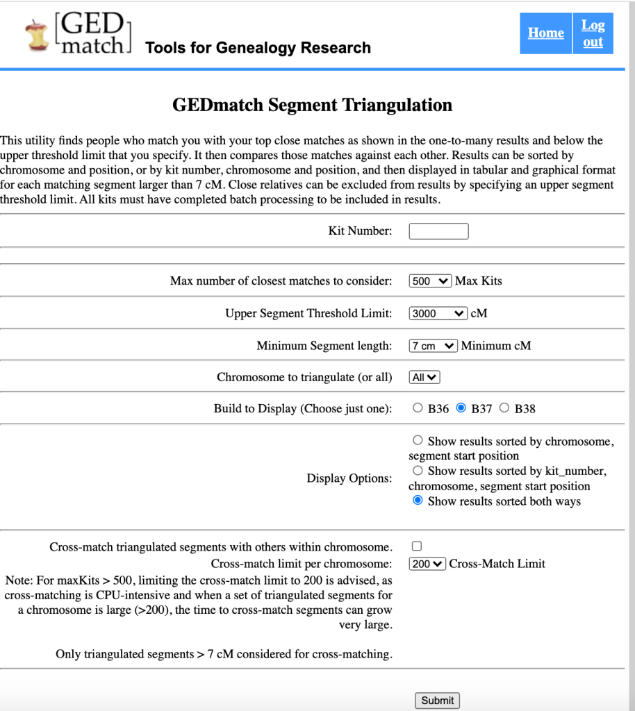Click the Log out link
The image size is (635, 711).
[x=593, y=33]
